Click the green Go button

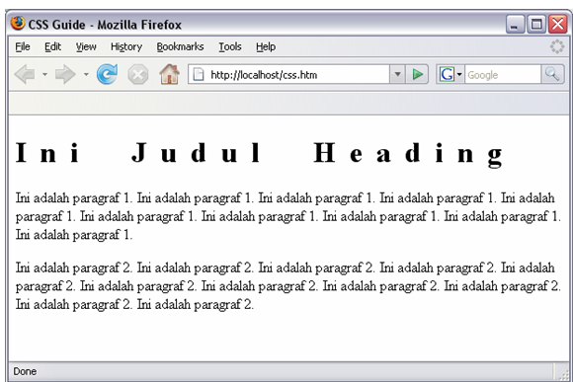click(x=417, y=74)
